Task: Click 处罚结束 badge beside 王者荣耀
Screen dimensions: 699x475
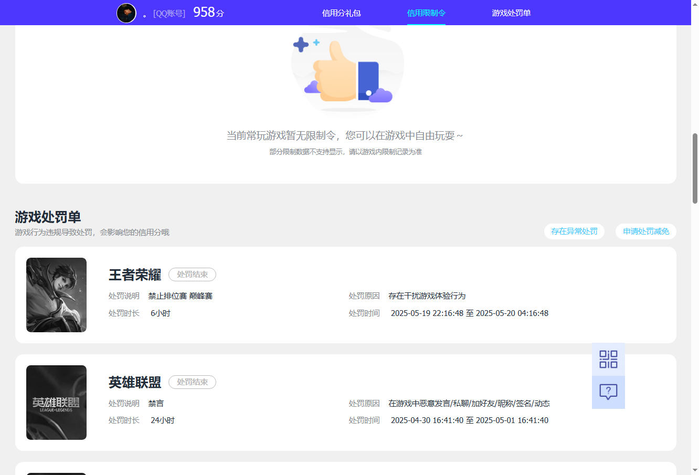Action: click(x=192, y=275)
